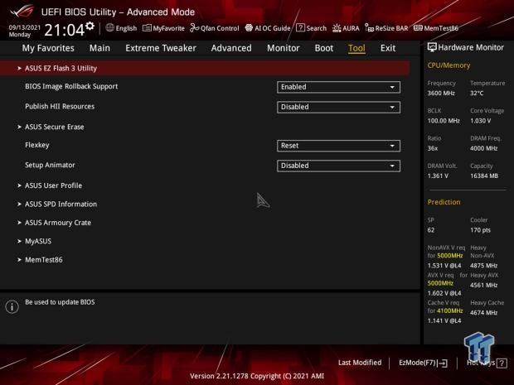Image resolution: width=514 pixels, height=385 pixels.
Task: Click the 16384 MB capacity value
Action: pos(484,176)
